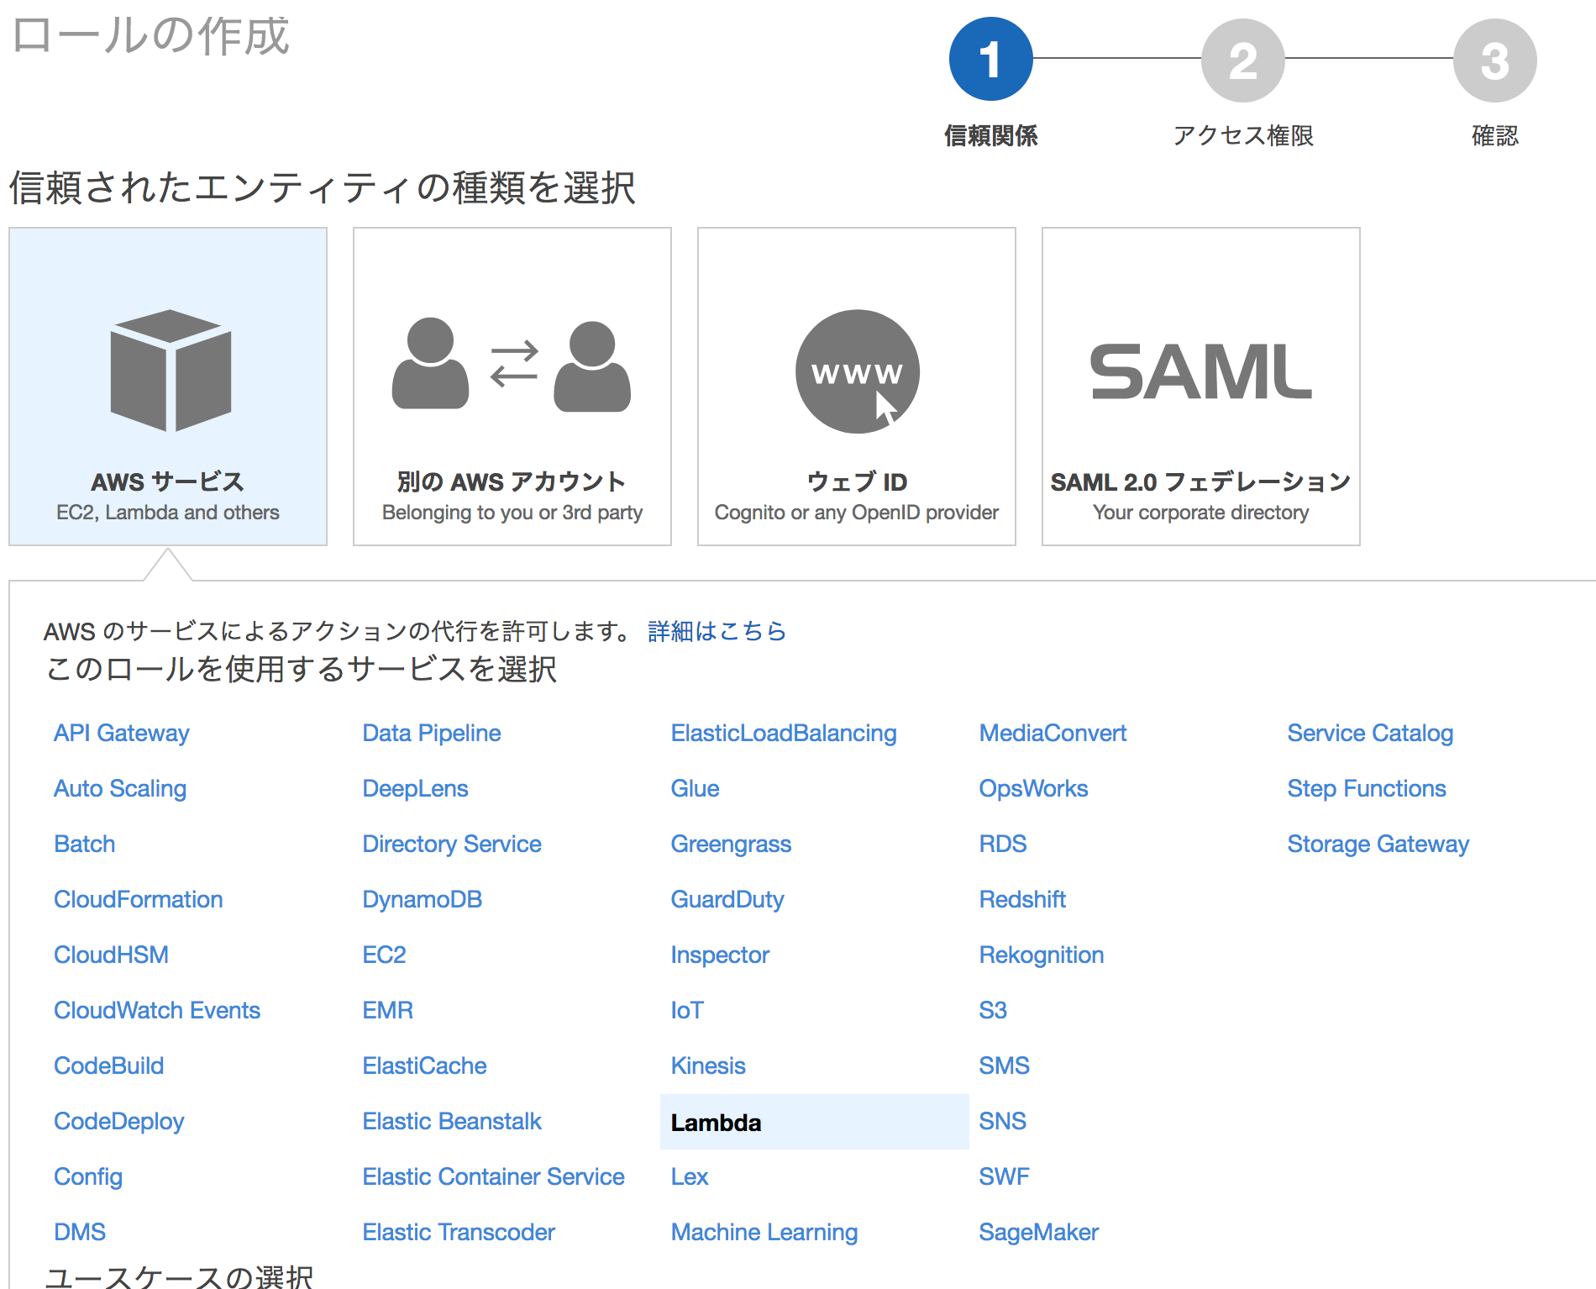Open the 詳細はこちら link
The image size is (1596, 1289).
tap(717, 631)
